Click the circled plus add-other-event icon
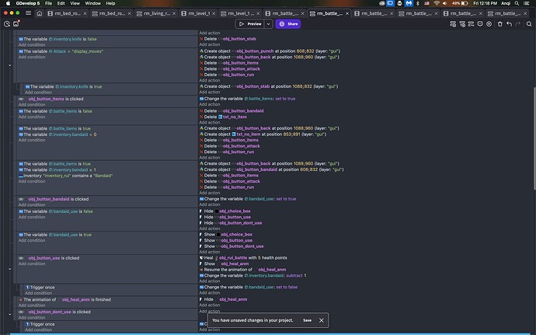Image resolution: width=536 pixels, height=335 pixels. coord(489,24)
